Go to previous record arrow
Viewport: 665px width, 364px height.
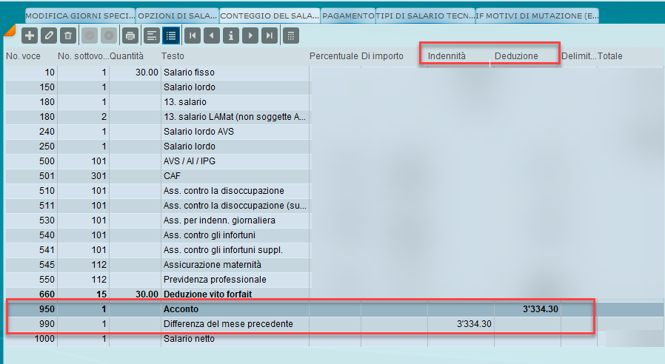click(212, 35)
